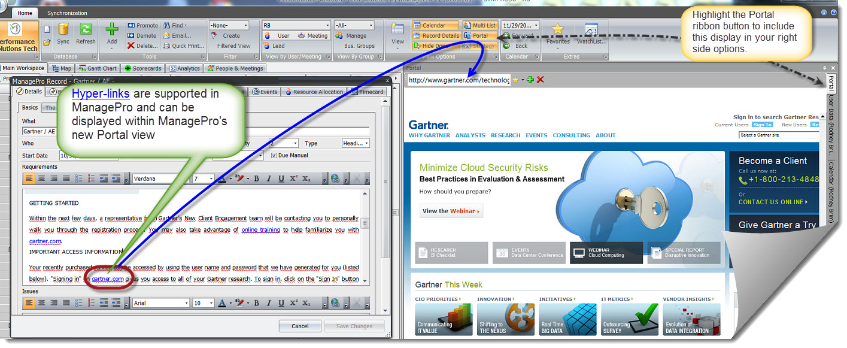Apply Bold in Requirements toolbar
847x348 pixels.
click(256, 178)
